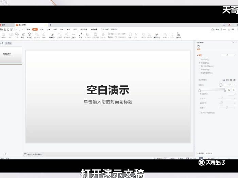Open the object properties panel title dropdown
Image resolution: width=238 pixels, height=178 pixels.
coord(200,42)
